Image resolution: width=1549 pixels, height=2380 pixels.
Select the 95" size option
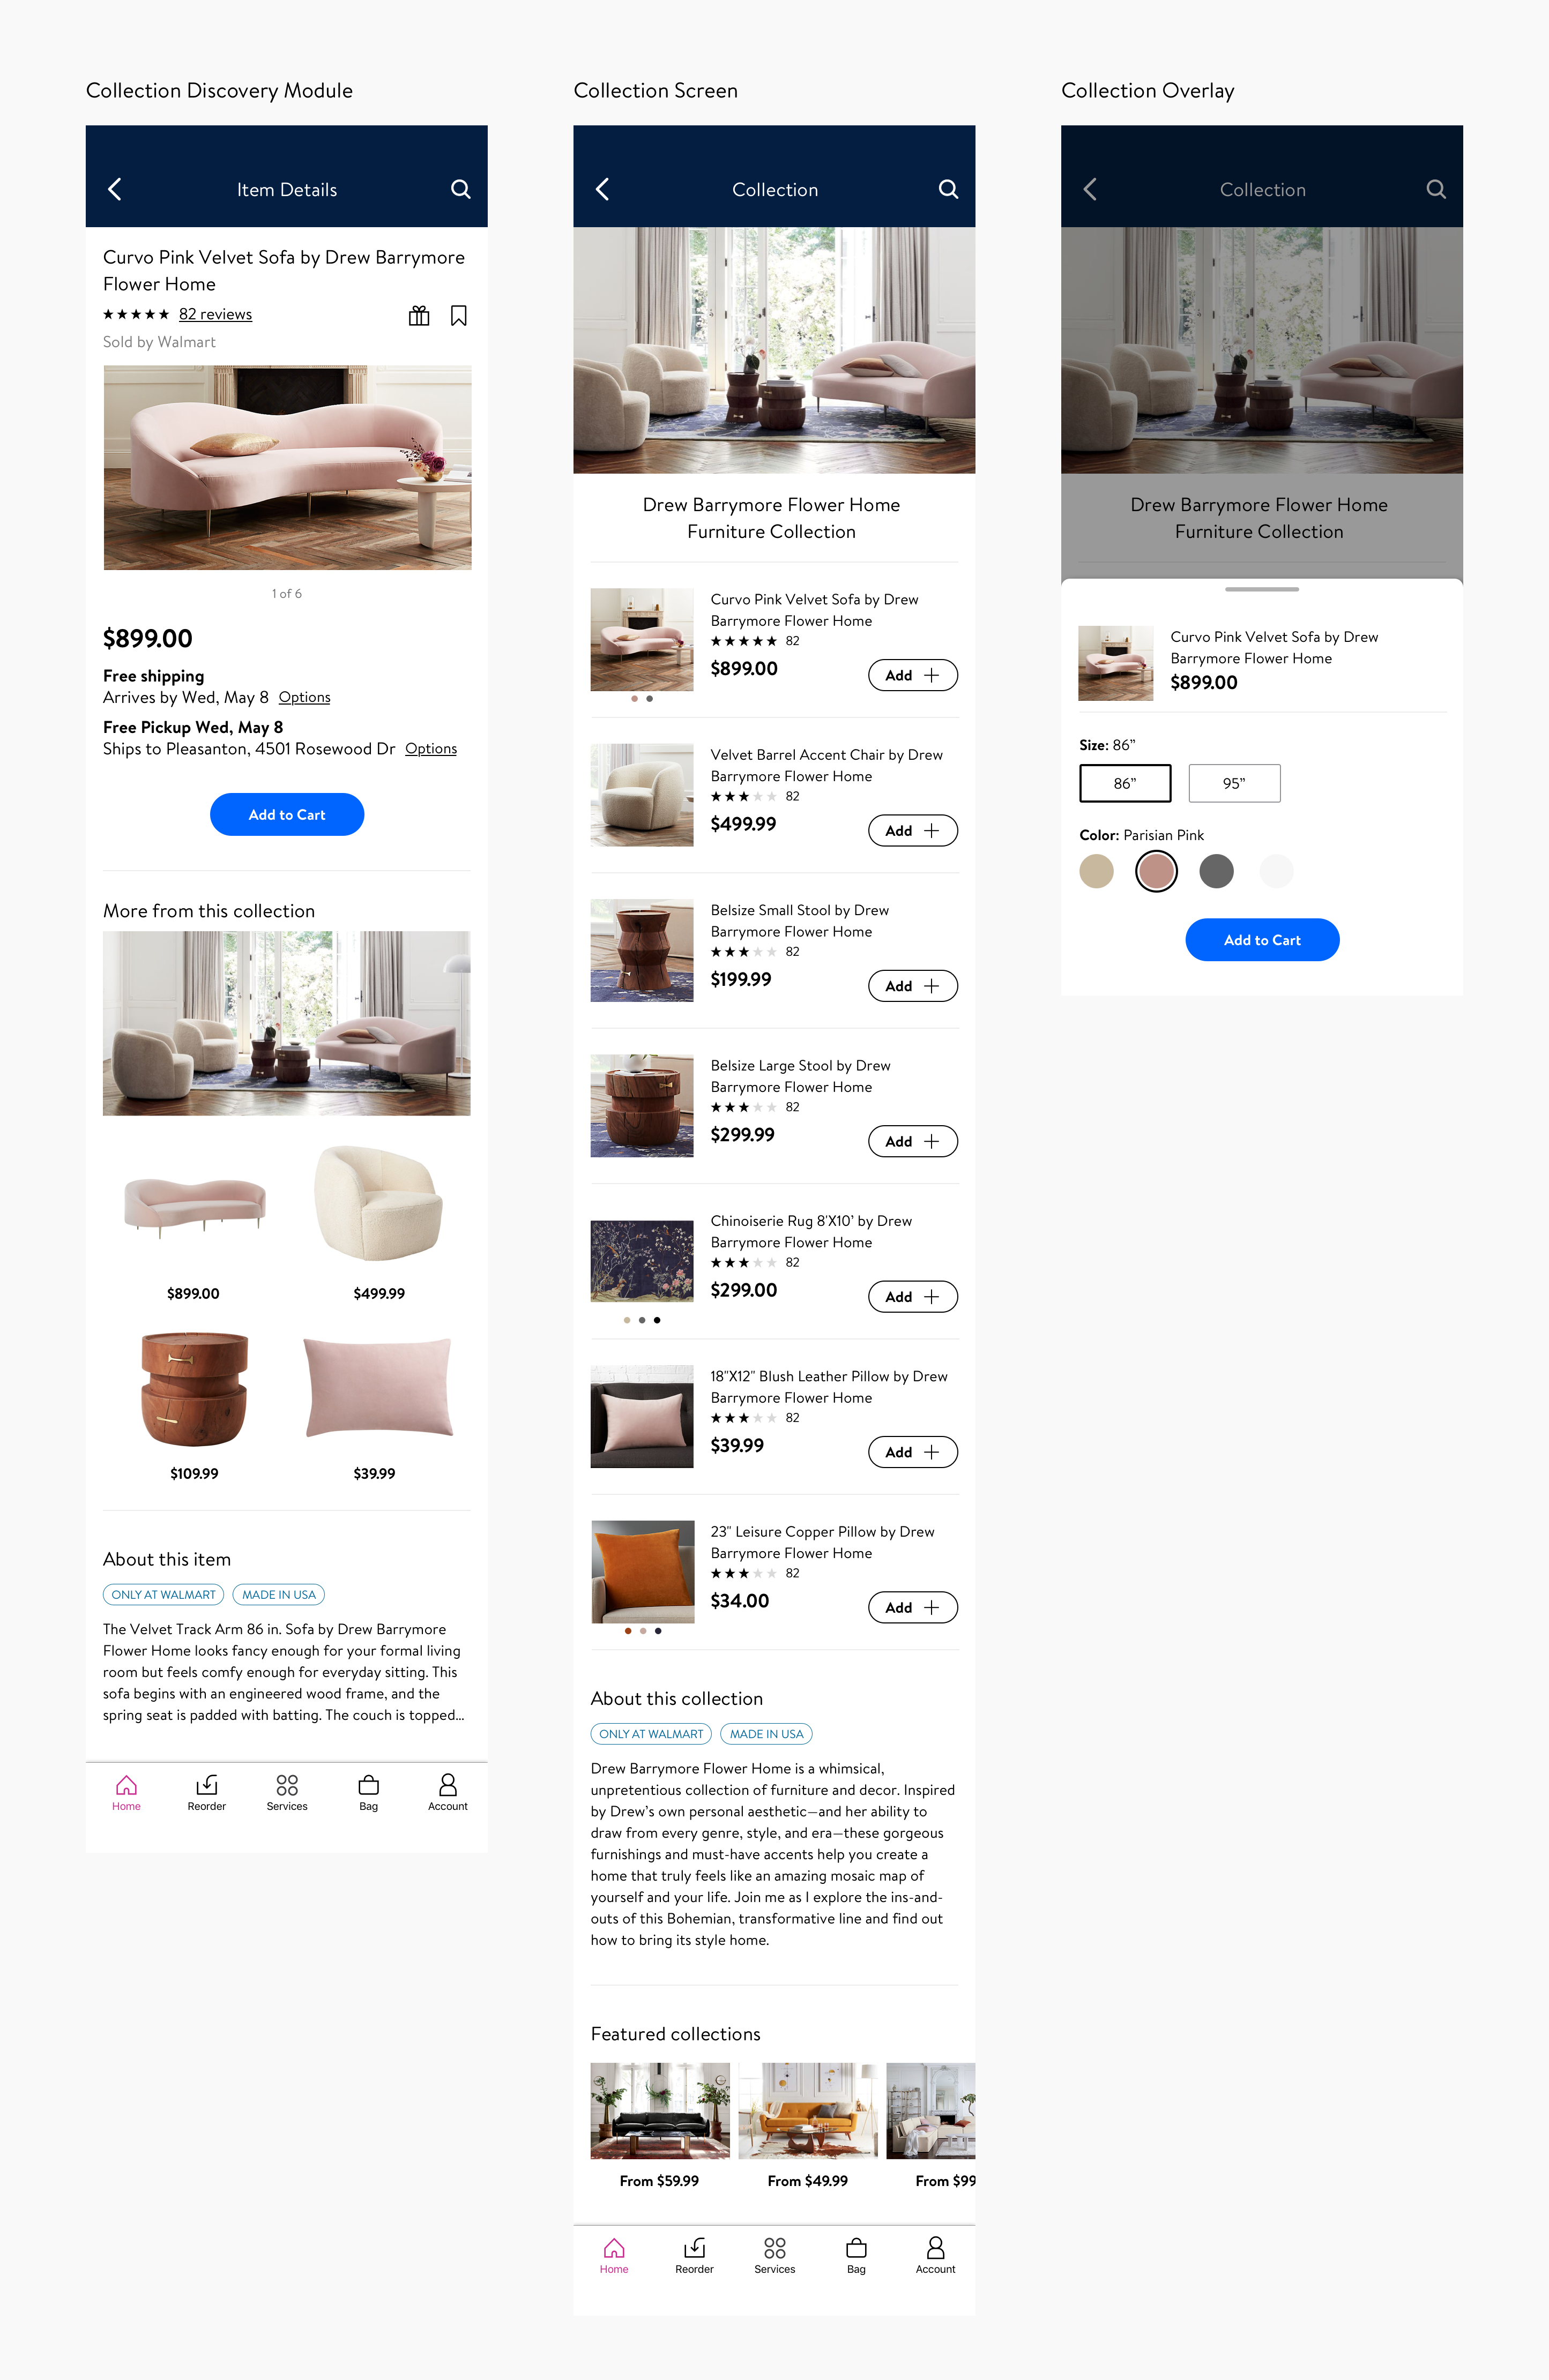click(1234, 783)
